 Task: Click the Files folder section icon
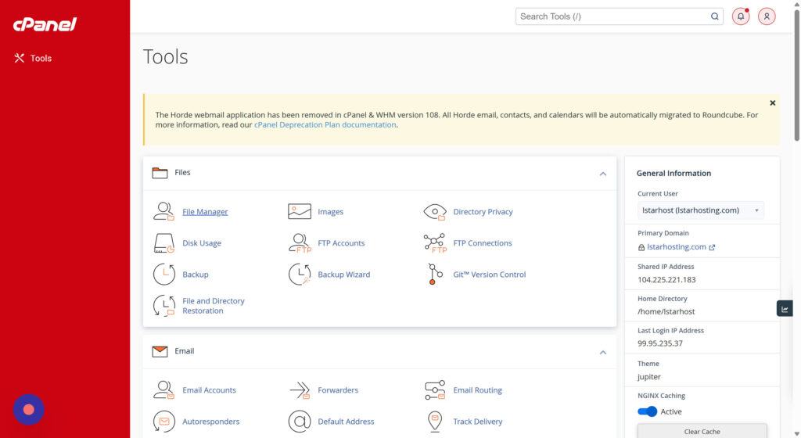tap(160, 173)
